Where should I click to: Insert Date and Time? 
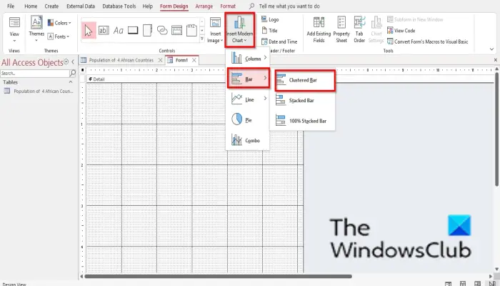click(x=279, y=41)
